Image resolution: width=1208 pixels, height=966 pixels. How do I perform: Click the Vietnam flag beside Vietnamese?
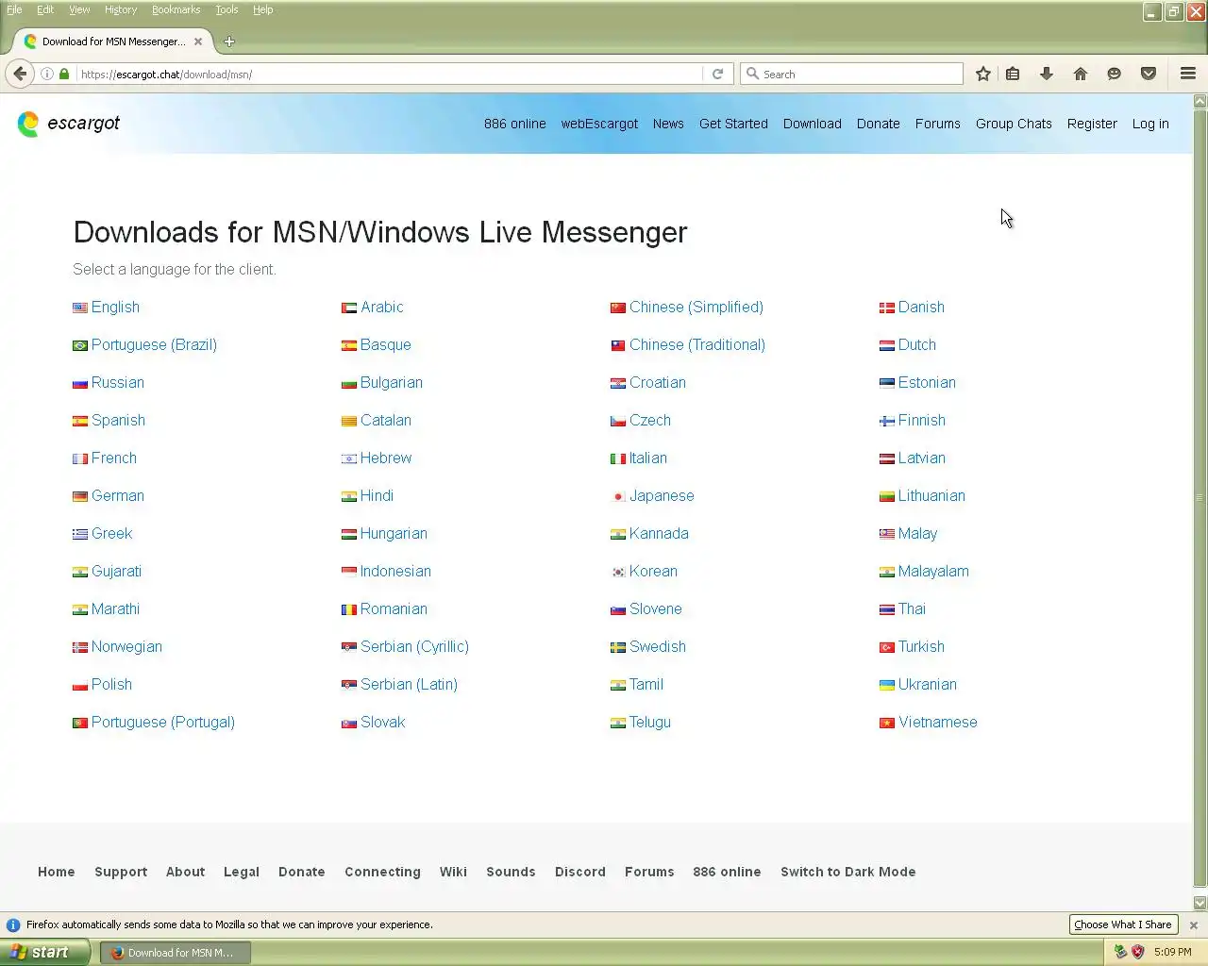click(887, 723)
